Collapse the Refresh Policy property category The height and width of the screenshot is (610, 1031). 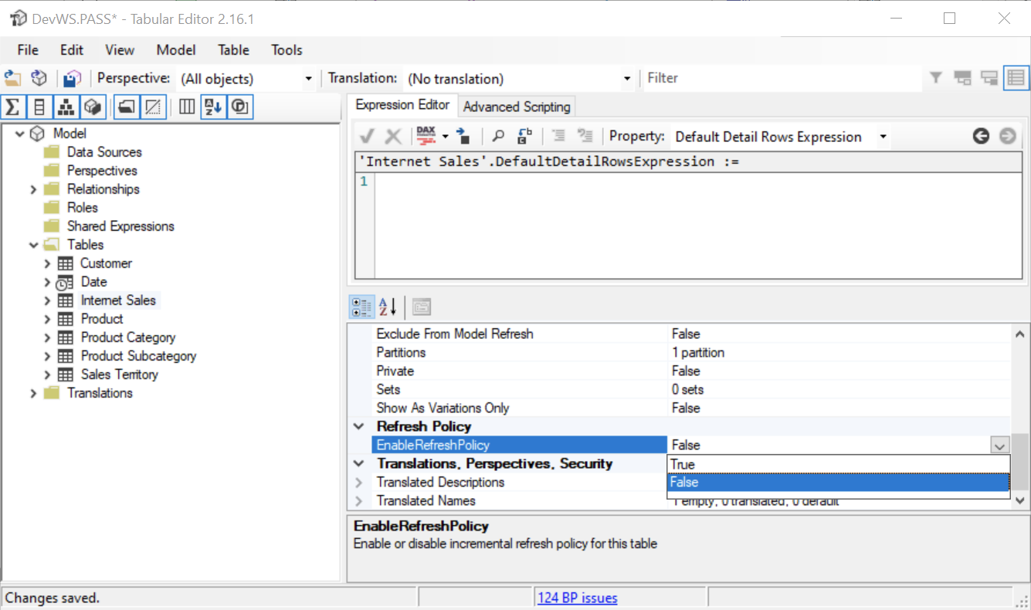pyautogui.click(x=359, y=426)
